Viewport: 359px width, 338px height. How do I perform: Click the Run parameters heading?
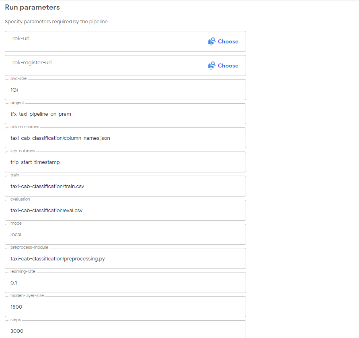click(x=32, y=7)
